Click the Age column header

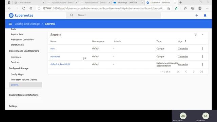pyautogui.click(x=180, y=41)
